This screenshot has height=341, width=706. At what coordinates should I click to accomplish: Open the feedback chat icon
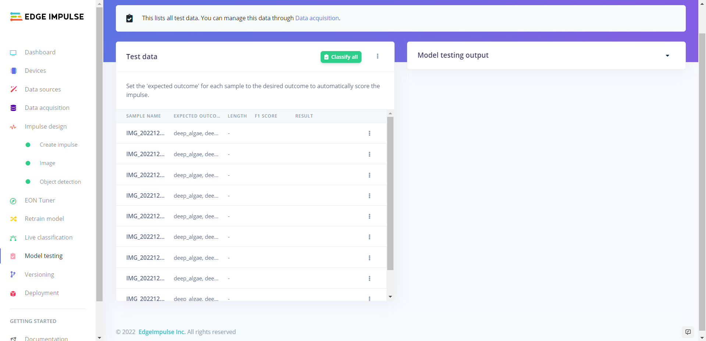688,332
